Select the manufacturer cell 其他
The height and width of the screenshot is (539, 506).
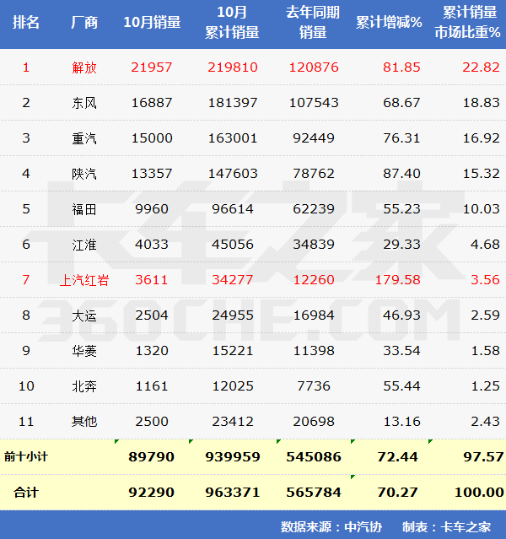coord(84,422)
